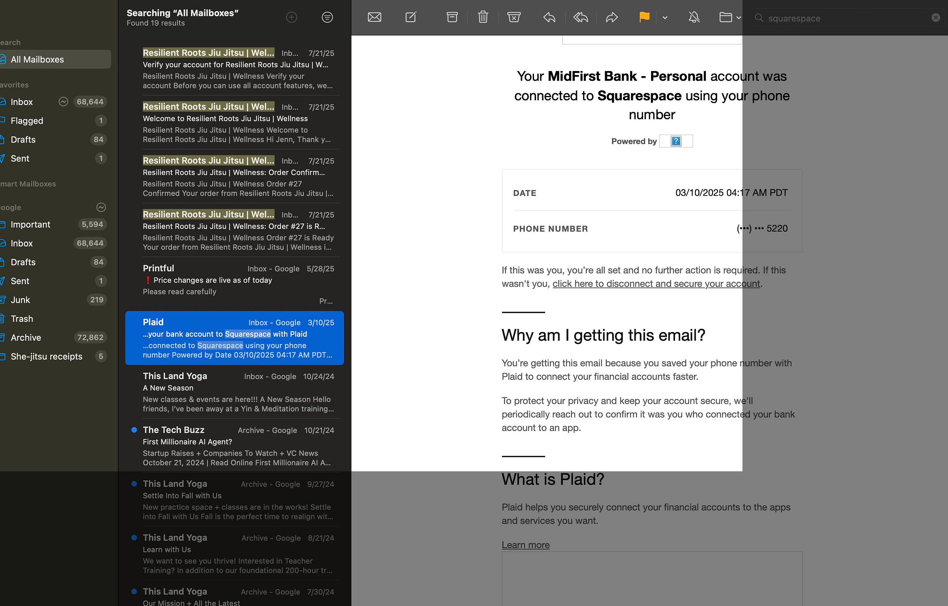948x606 pixels.
Task: Delete the selected message with trash icon
Action: (483, 17)
